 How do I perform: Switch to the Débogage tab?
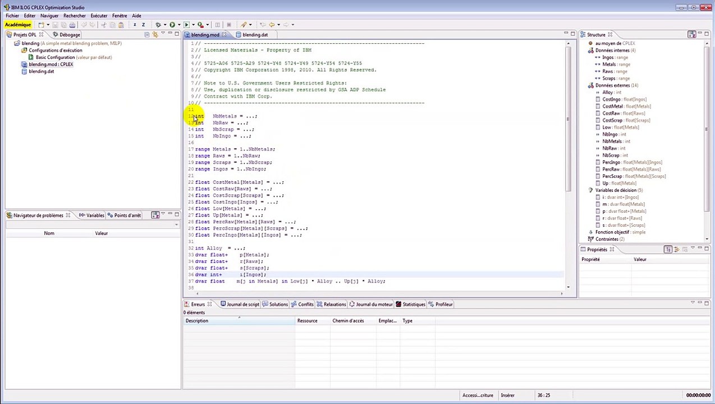(66, 35)
